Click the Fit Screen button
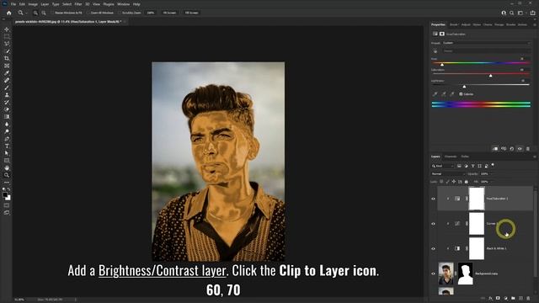This screenshot has width=539, height=303. point(169,13)
